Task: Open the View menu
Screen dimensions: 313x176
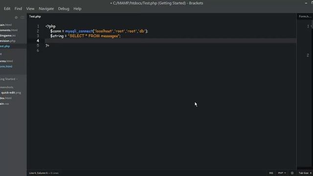Action: (x=30, y=9)
